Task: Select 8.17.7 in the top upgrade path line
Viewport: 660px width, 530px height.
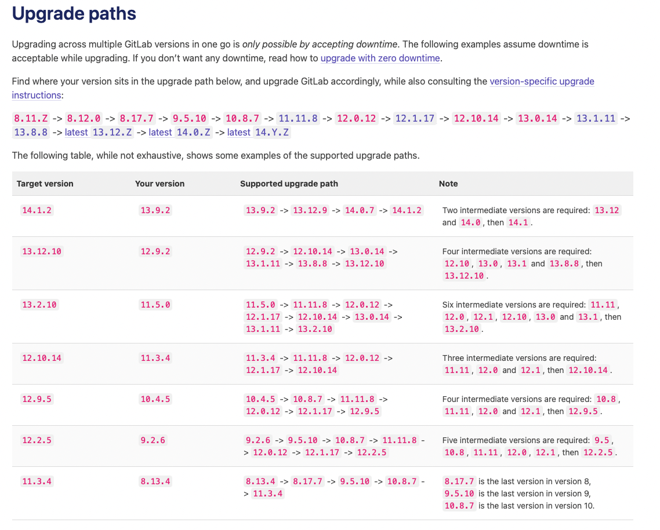Action: 137,119
